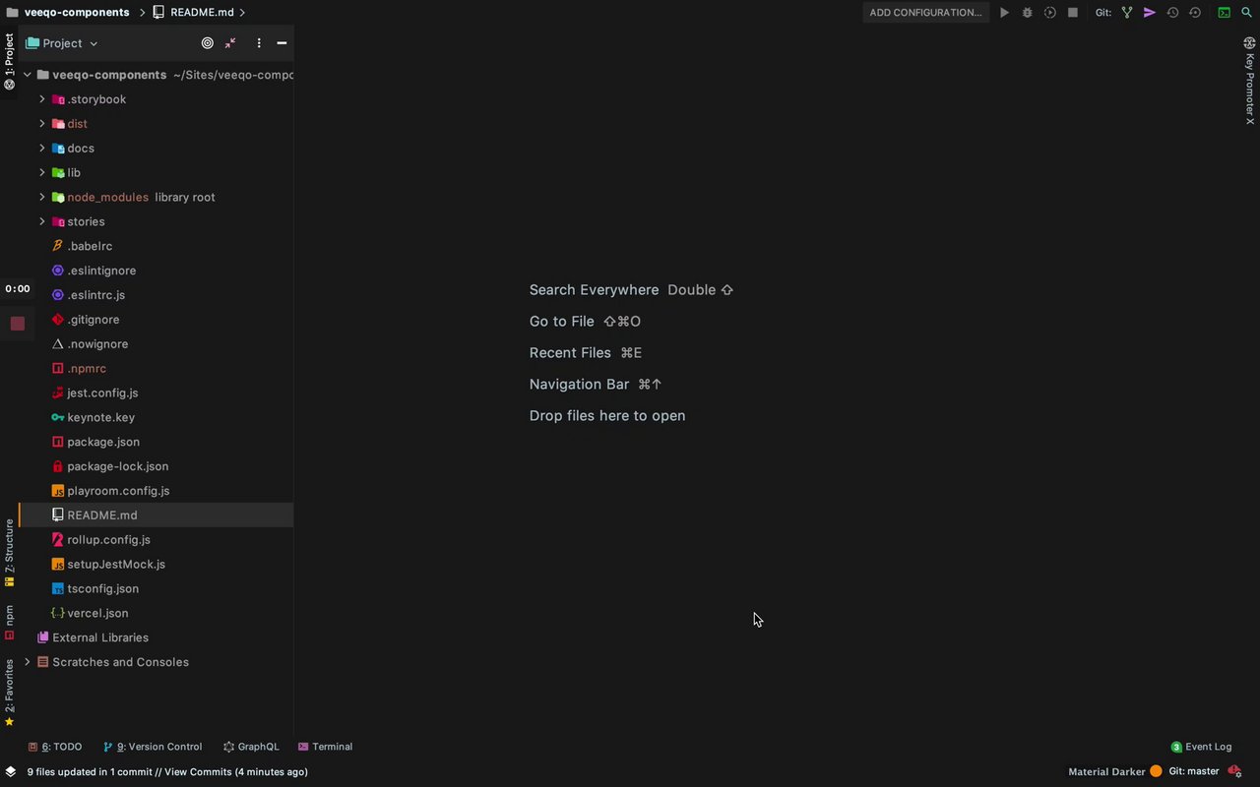Open the npm side tab
This screenshot has height=787, width=1260.
click(x=9, y=623)
